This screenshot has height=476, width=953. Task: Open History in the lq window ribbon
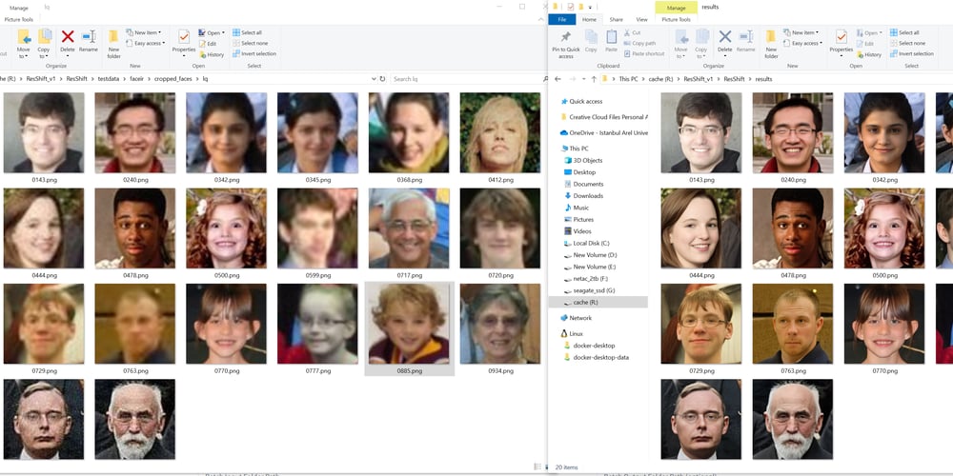(x=212, y=54)
